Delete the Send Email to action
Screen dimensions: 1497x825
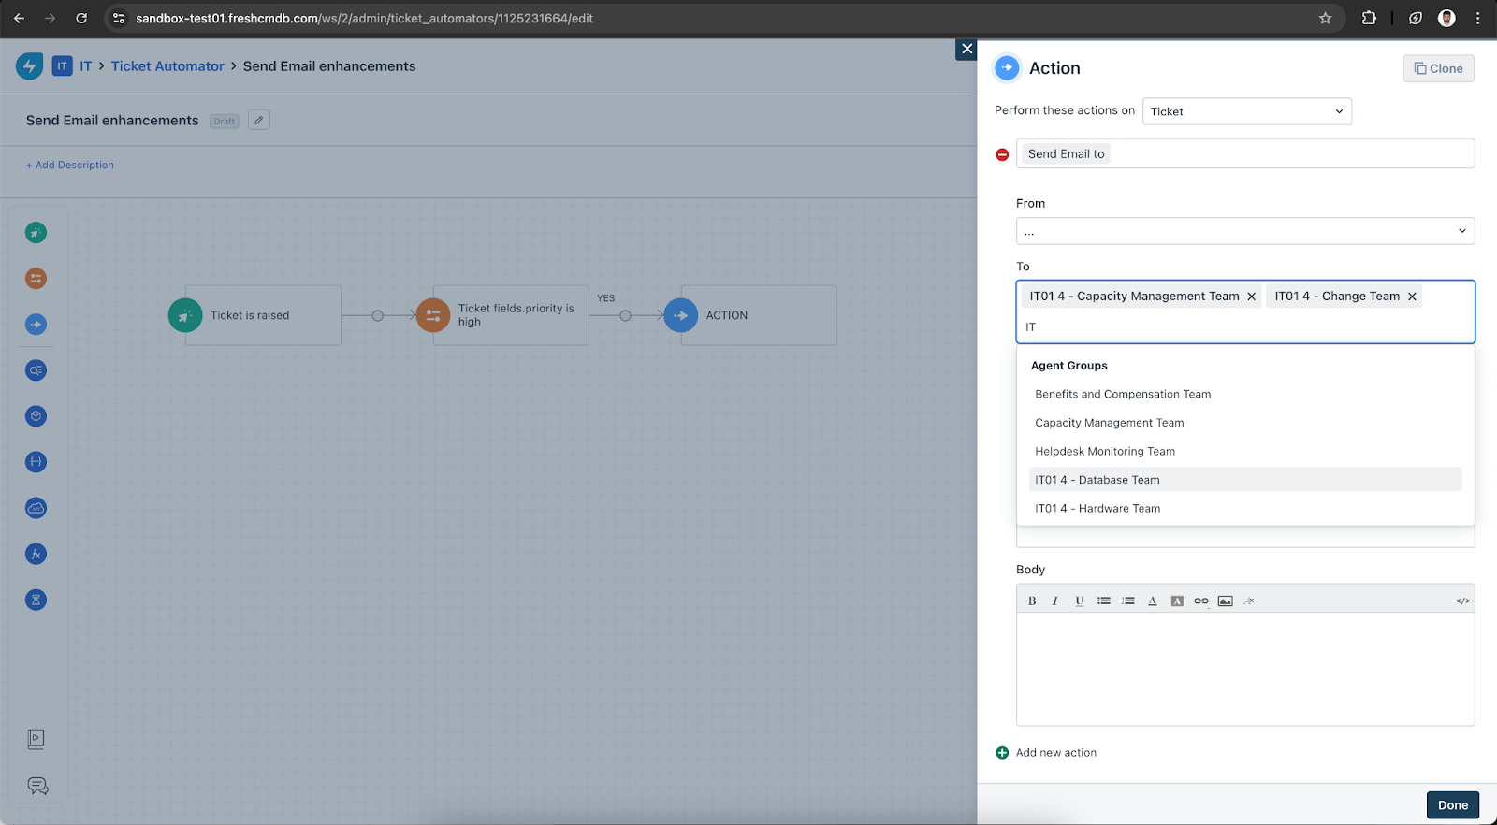(x=1002, y=154)
